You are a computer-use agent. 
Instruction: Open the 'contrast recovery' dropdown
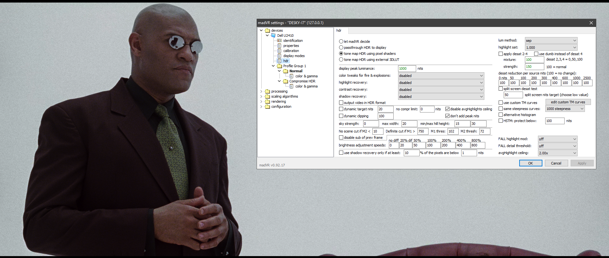coord(441,90)
